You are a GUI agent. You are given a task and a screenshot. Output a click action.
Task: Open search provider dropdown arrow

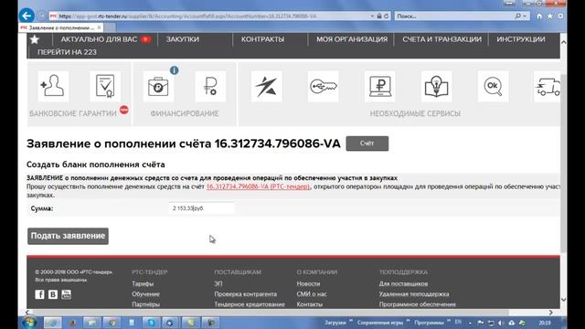pos(525,16)
